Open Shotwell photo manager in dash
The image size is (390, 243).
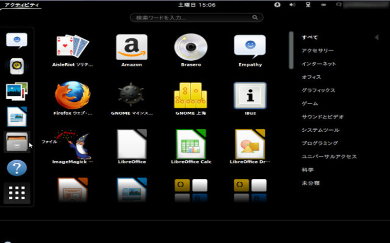tap(17, 91)
